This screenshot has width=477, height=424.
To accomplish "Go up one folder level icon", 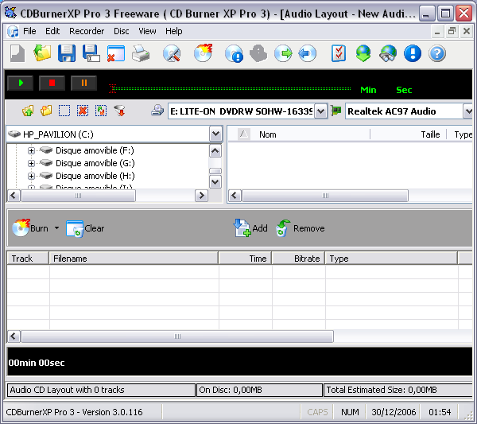I will (x=28, y=111).
